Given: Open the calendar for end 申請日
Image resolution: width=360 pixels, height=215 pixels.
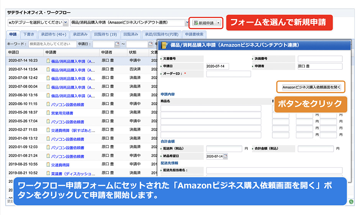Looking at the screenshot, I should (151, 44).
